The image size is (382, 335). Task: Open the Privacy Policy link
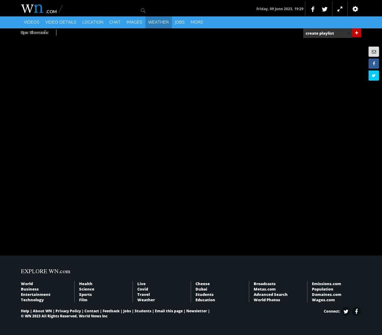pos(68,311)
